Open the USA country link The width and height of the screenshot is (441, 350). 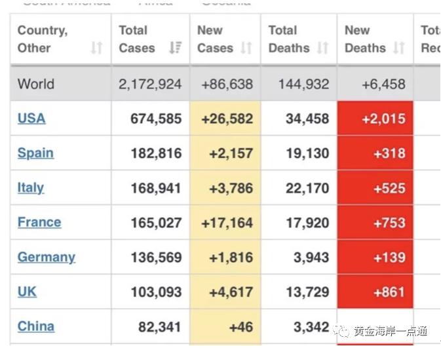[x=31, y=119]
